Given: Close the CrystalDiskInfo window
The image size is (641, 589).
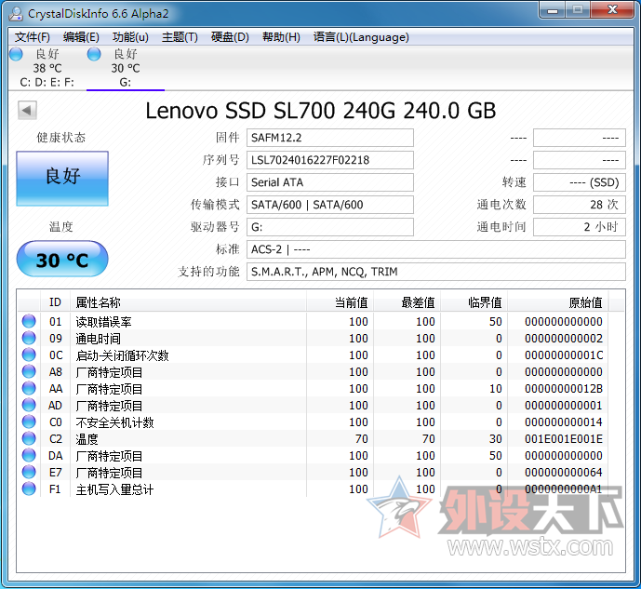Looking at the screenshot, I should [612, 10].
